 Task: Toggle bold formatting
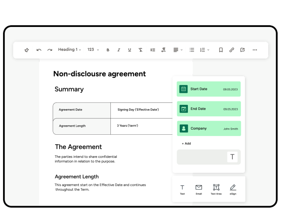coord(108,50)
